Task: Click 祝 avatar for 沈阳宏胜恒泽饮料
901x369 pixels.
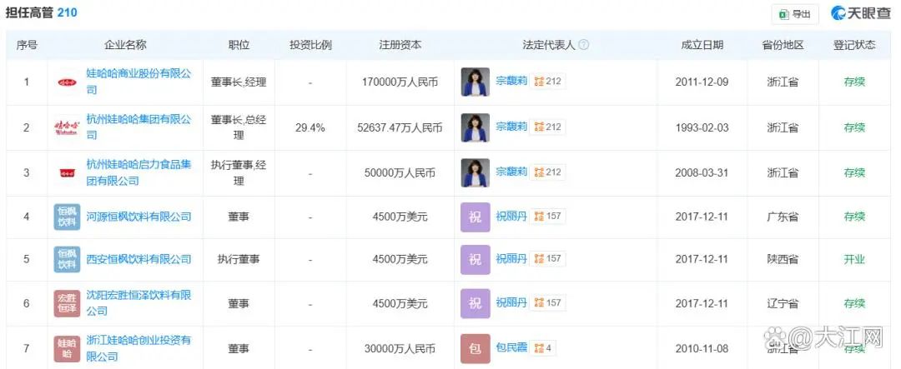Action: pos(476,303)
